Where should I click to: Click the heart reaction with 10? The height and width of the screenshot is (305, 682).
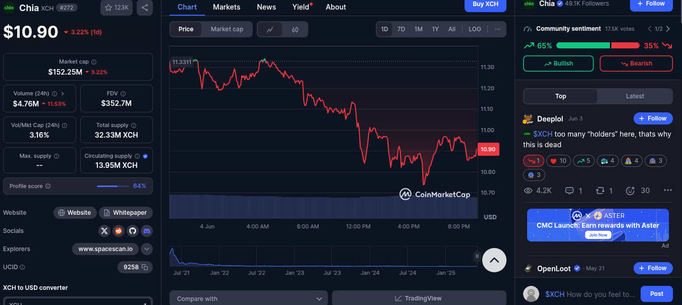point(558,161)
